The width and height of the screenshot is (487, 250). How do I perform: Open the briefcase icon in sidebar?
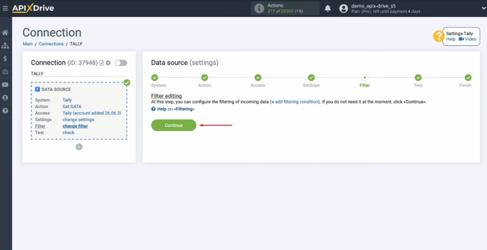click(5, 72)
